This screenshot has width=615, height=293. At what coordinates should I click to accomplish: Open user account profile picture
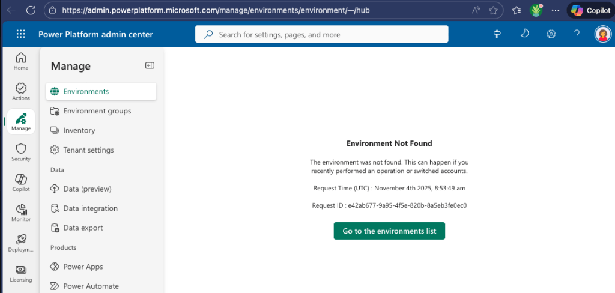click(x=602, y=34)
